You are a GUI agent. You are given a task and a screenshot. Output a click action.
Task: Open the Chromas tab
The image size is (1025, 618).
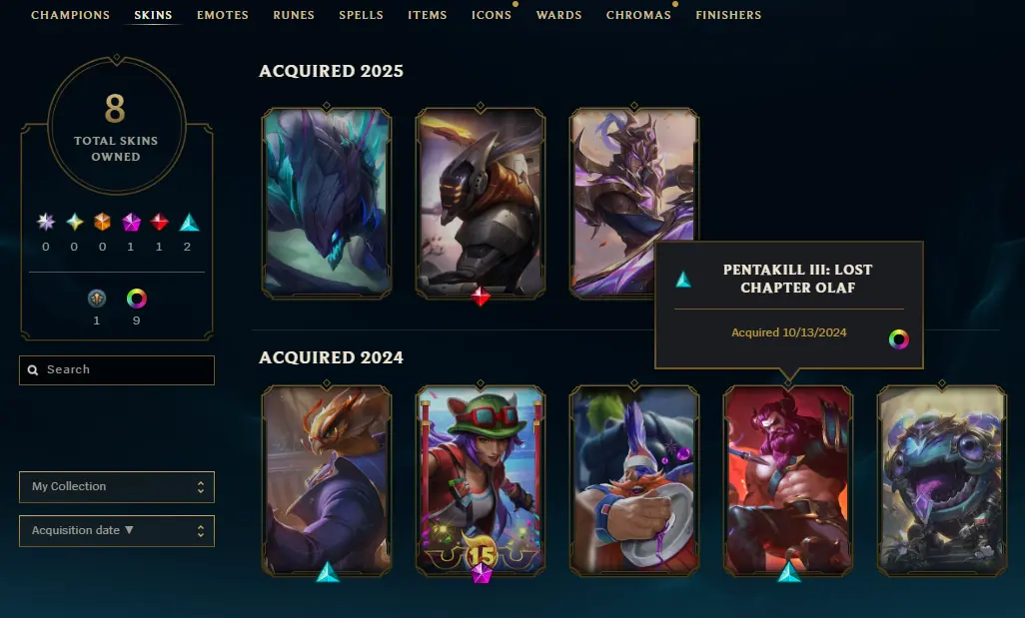tap(638, 15)
